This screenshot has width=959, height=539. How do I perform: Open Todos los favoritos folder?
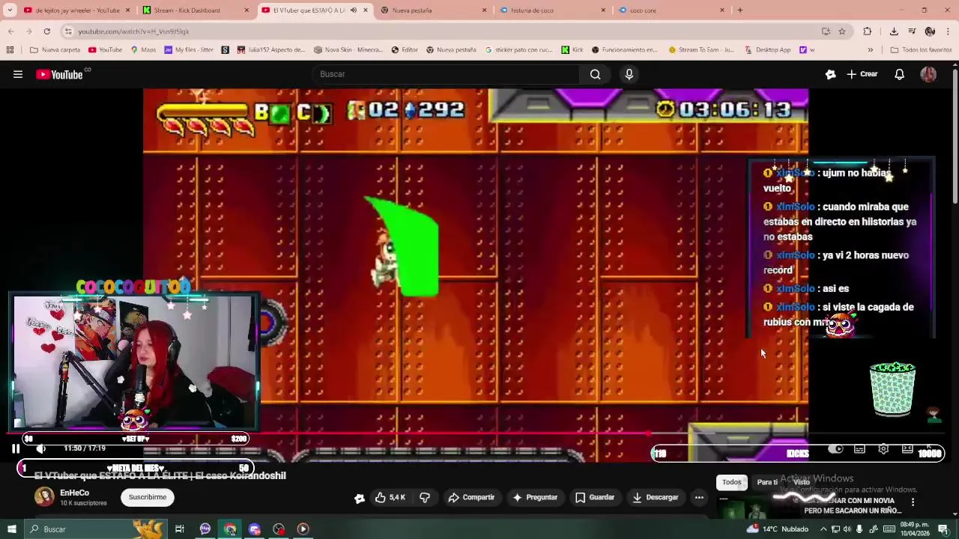[921, 50]
